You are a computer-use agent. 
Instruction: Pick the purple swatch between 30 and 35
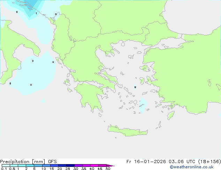click(x=78, y=165)
